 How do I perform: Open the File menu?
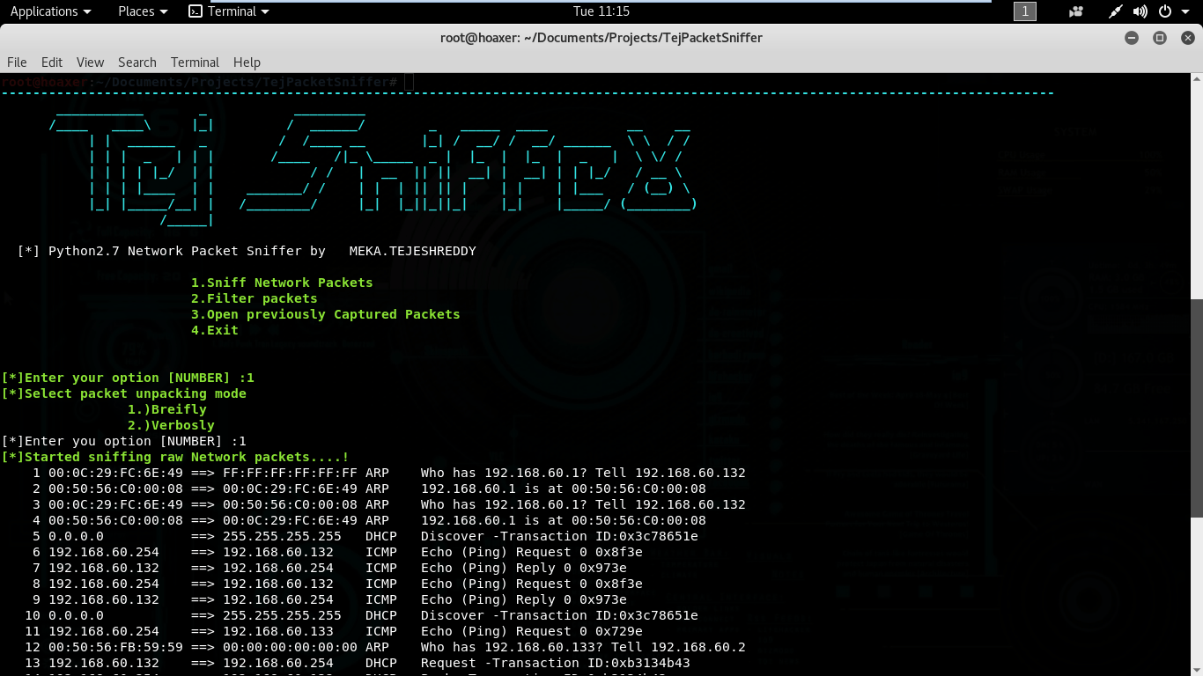17,62
